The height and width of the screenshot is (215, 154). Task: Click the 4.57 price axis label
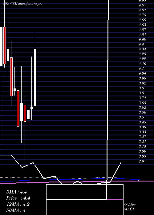point(142,29)
